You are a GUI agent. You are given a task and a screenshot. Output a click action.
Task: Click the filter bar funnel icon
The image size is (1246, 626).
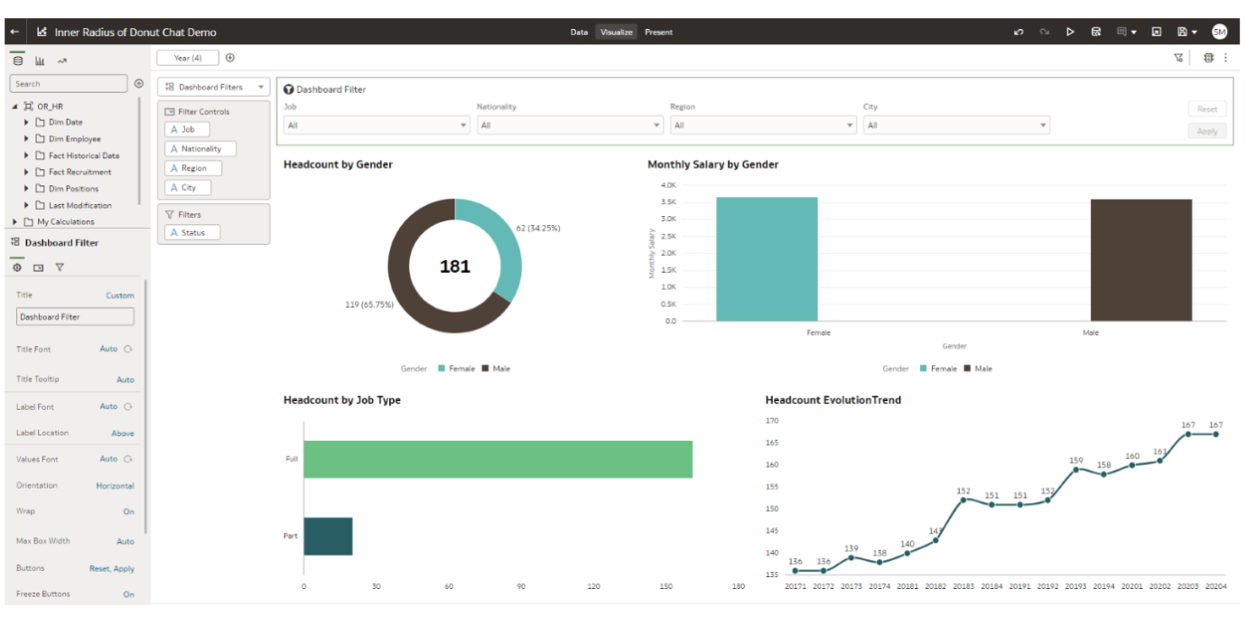(x=1178, y=58)
